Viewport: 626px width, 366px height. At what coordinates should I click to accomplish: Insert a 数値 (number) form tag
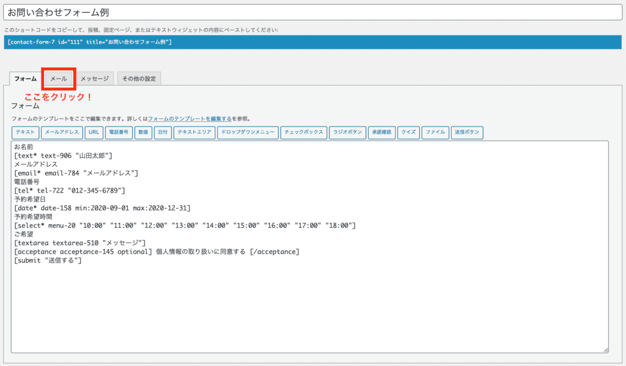(142, 132)
